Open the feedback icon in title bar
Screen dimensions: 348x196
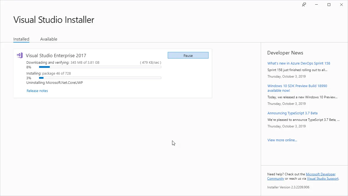pyautogui.click(x=304, y=5)
